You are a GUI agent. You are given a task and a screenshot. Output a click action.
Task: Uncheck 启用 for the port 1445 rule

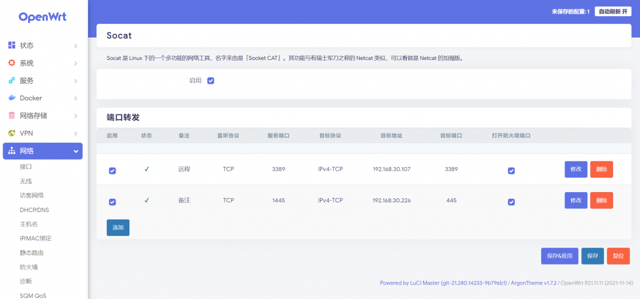tap(112, 202)
